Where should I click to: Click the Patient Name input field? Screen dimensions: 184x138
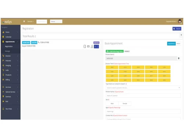(143, 96)
